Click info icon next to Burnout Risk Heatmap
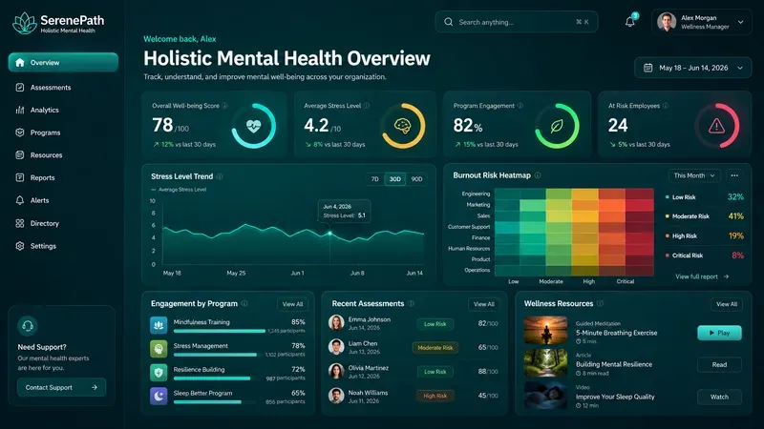 coord(538,175)
